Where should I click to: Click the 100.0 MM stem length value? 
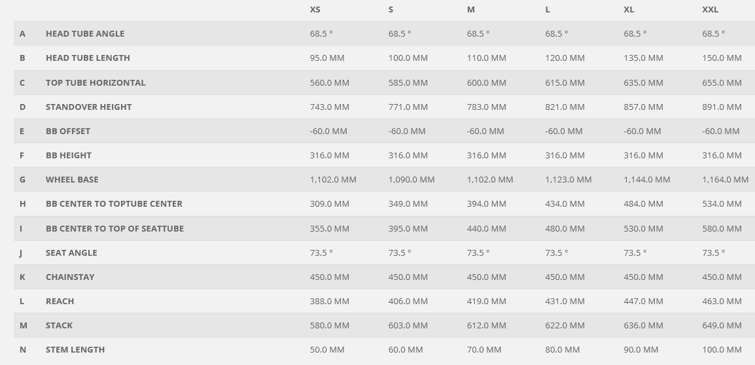pyautogui.click(x=722, y=349)
